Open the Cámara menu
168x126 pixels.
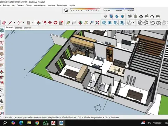click(x=20, y=5)
